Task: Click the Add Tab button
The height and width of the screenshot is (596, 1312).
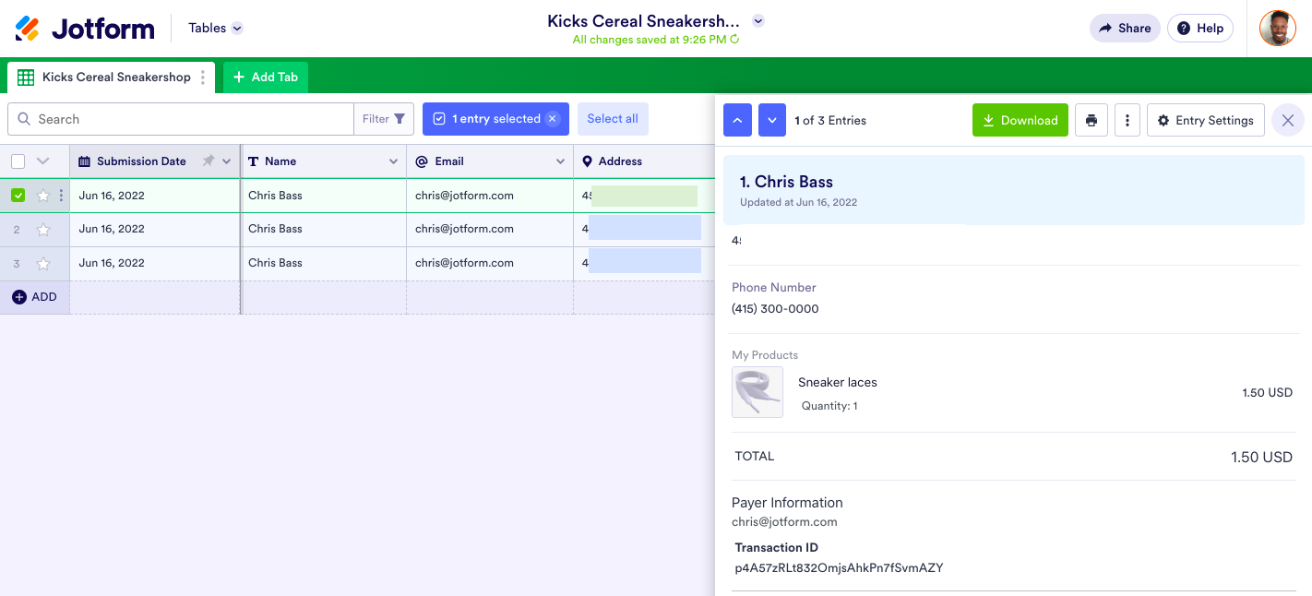Action: pyautogui.click(x=266, y=77)
